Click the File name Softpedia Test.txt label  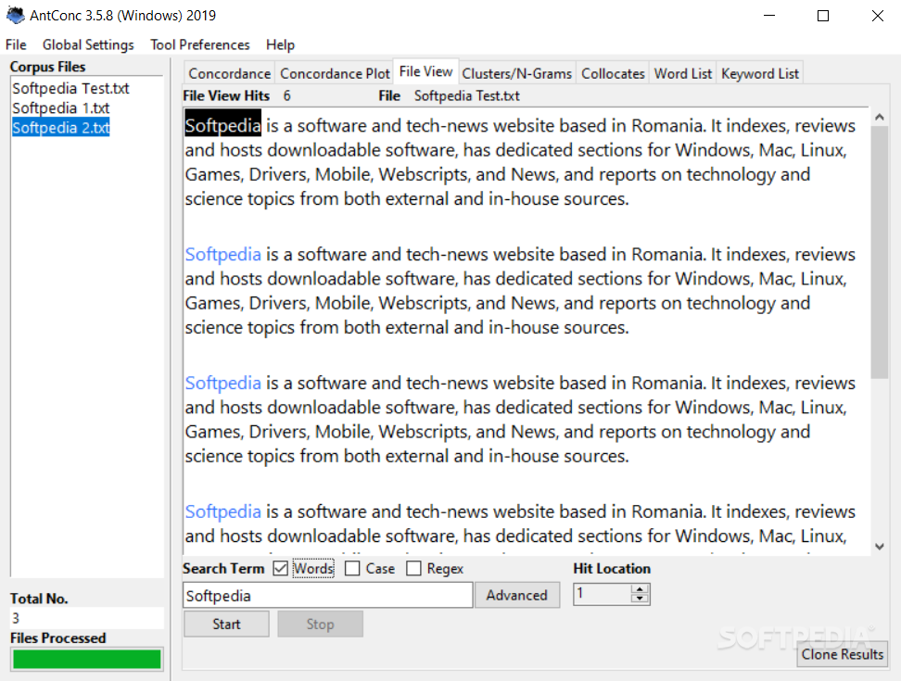point(466,95)
